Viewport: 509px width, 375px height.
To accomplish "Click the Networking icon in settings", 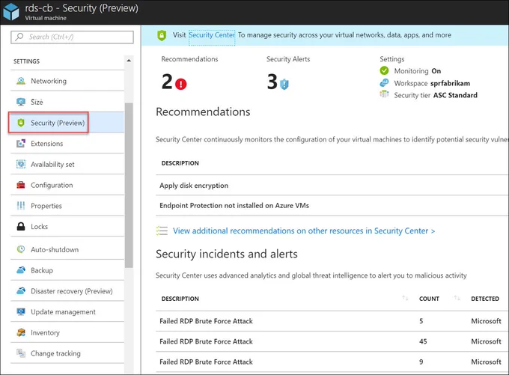I will tap(21, 81).
